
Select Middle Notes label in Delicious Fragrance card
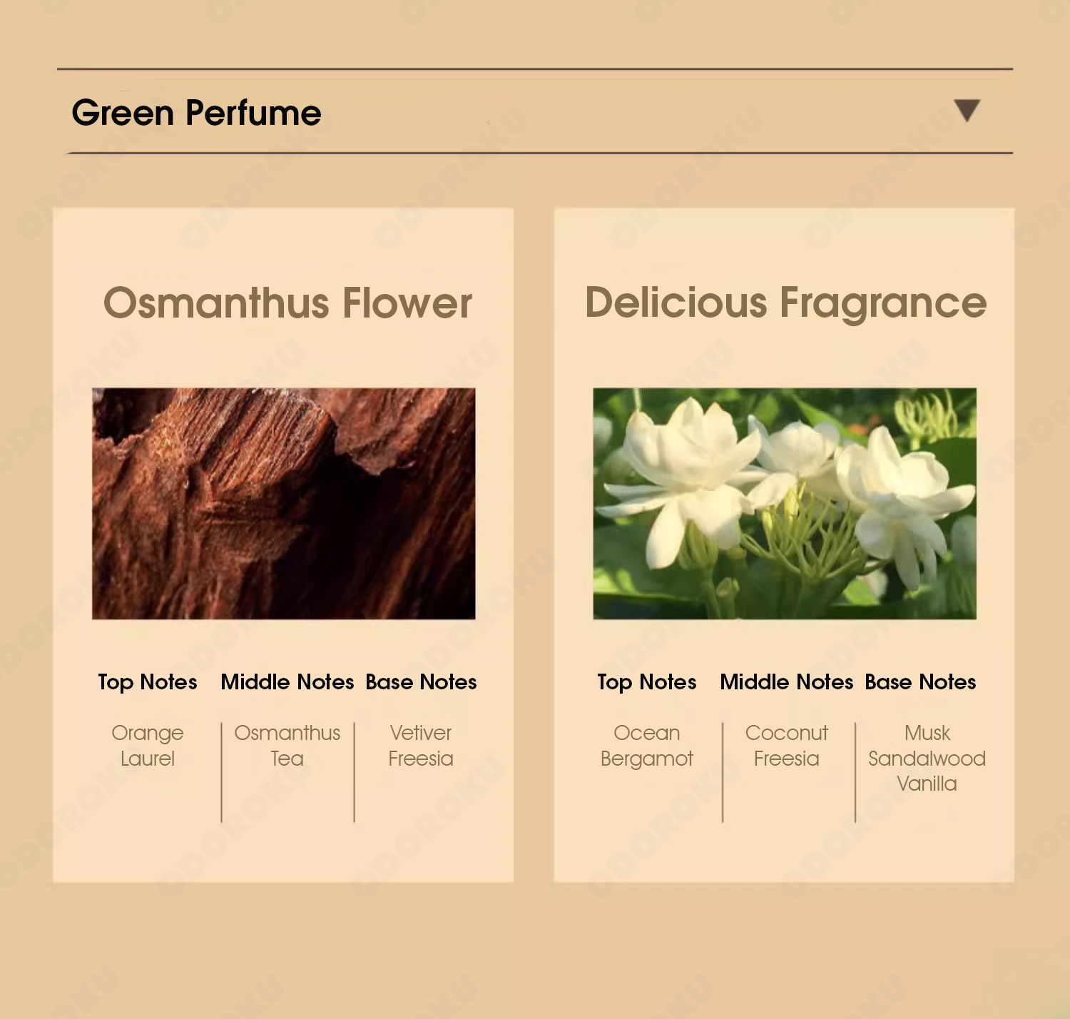click(x=787, y=682)
